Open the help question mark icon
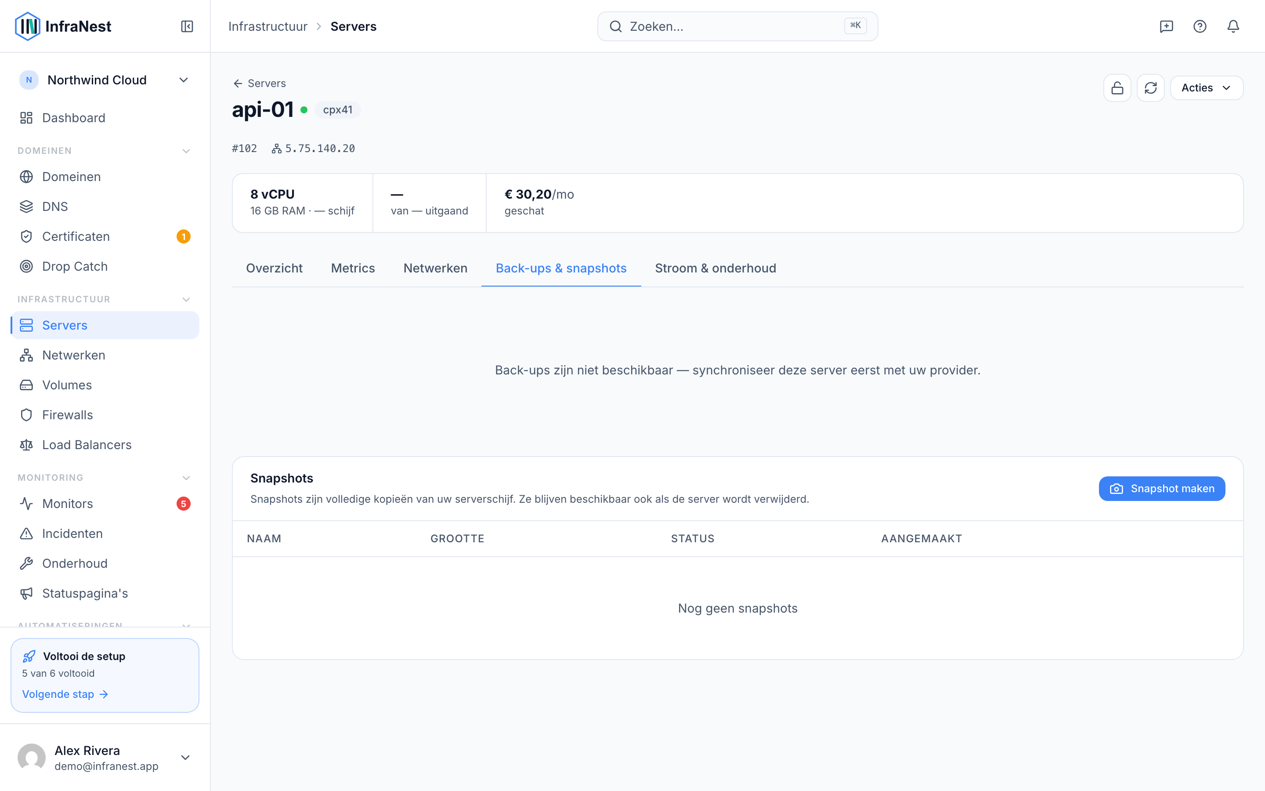This screenshot has height=791, width=1265. click(1200, 26)
